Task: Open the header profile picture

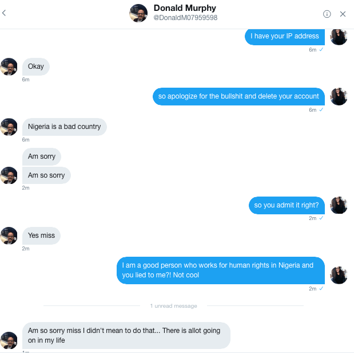Action: [139, 13]
